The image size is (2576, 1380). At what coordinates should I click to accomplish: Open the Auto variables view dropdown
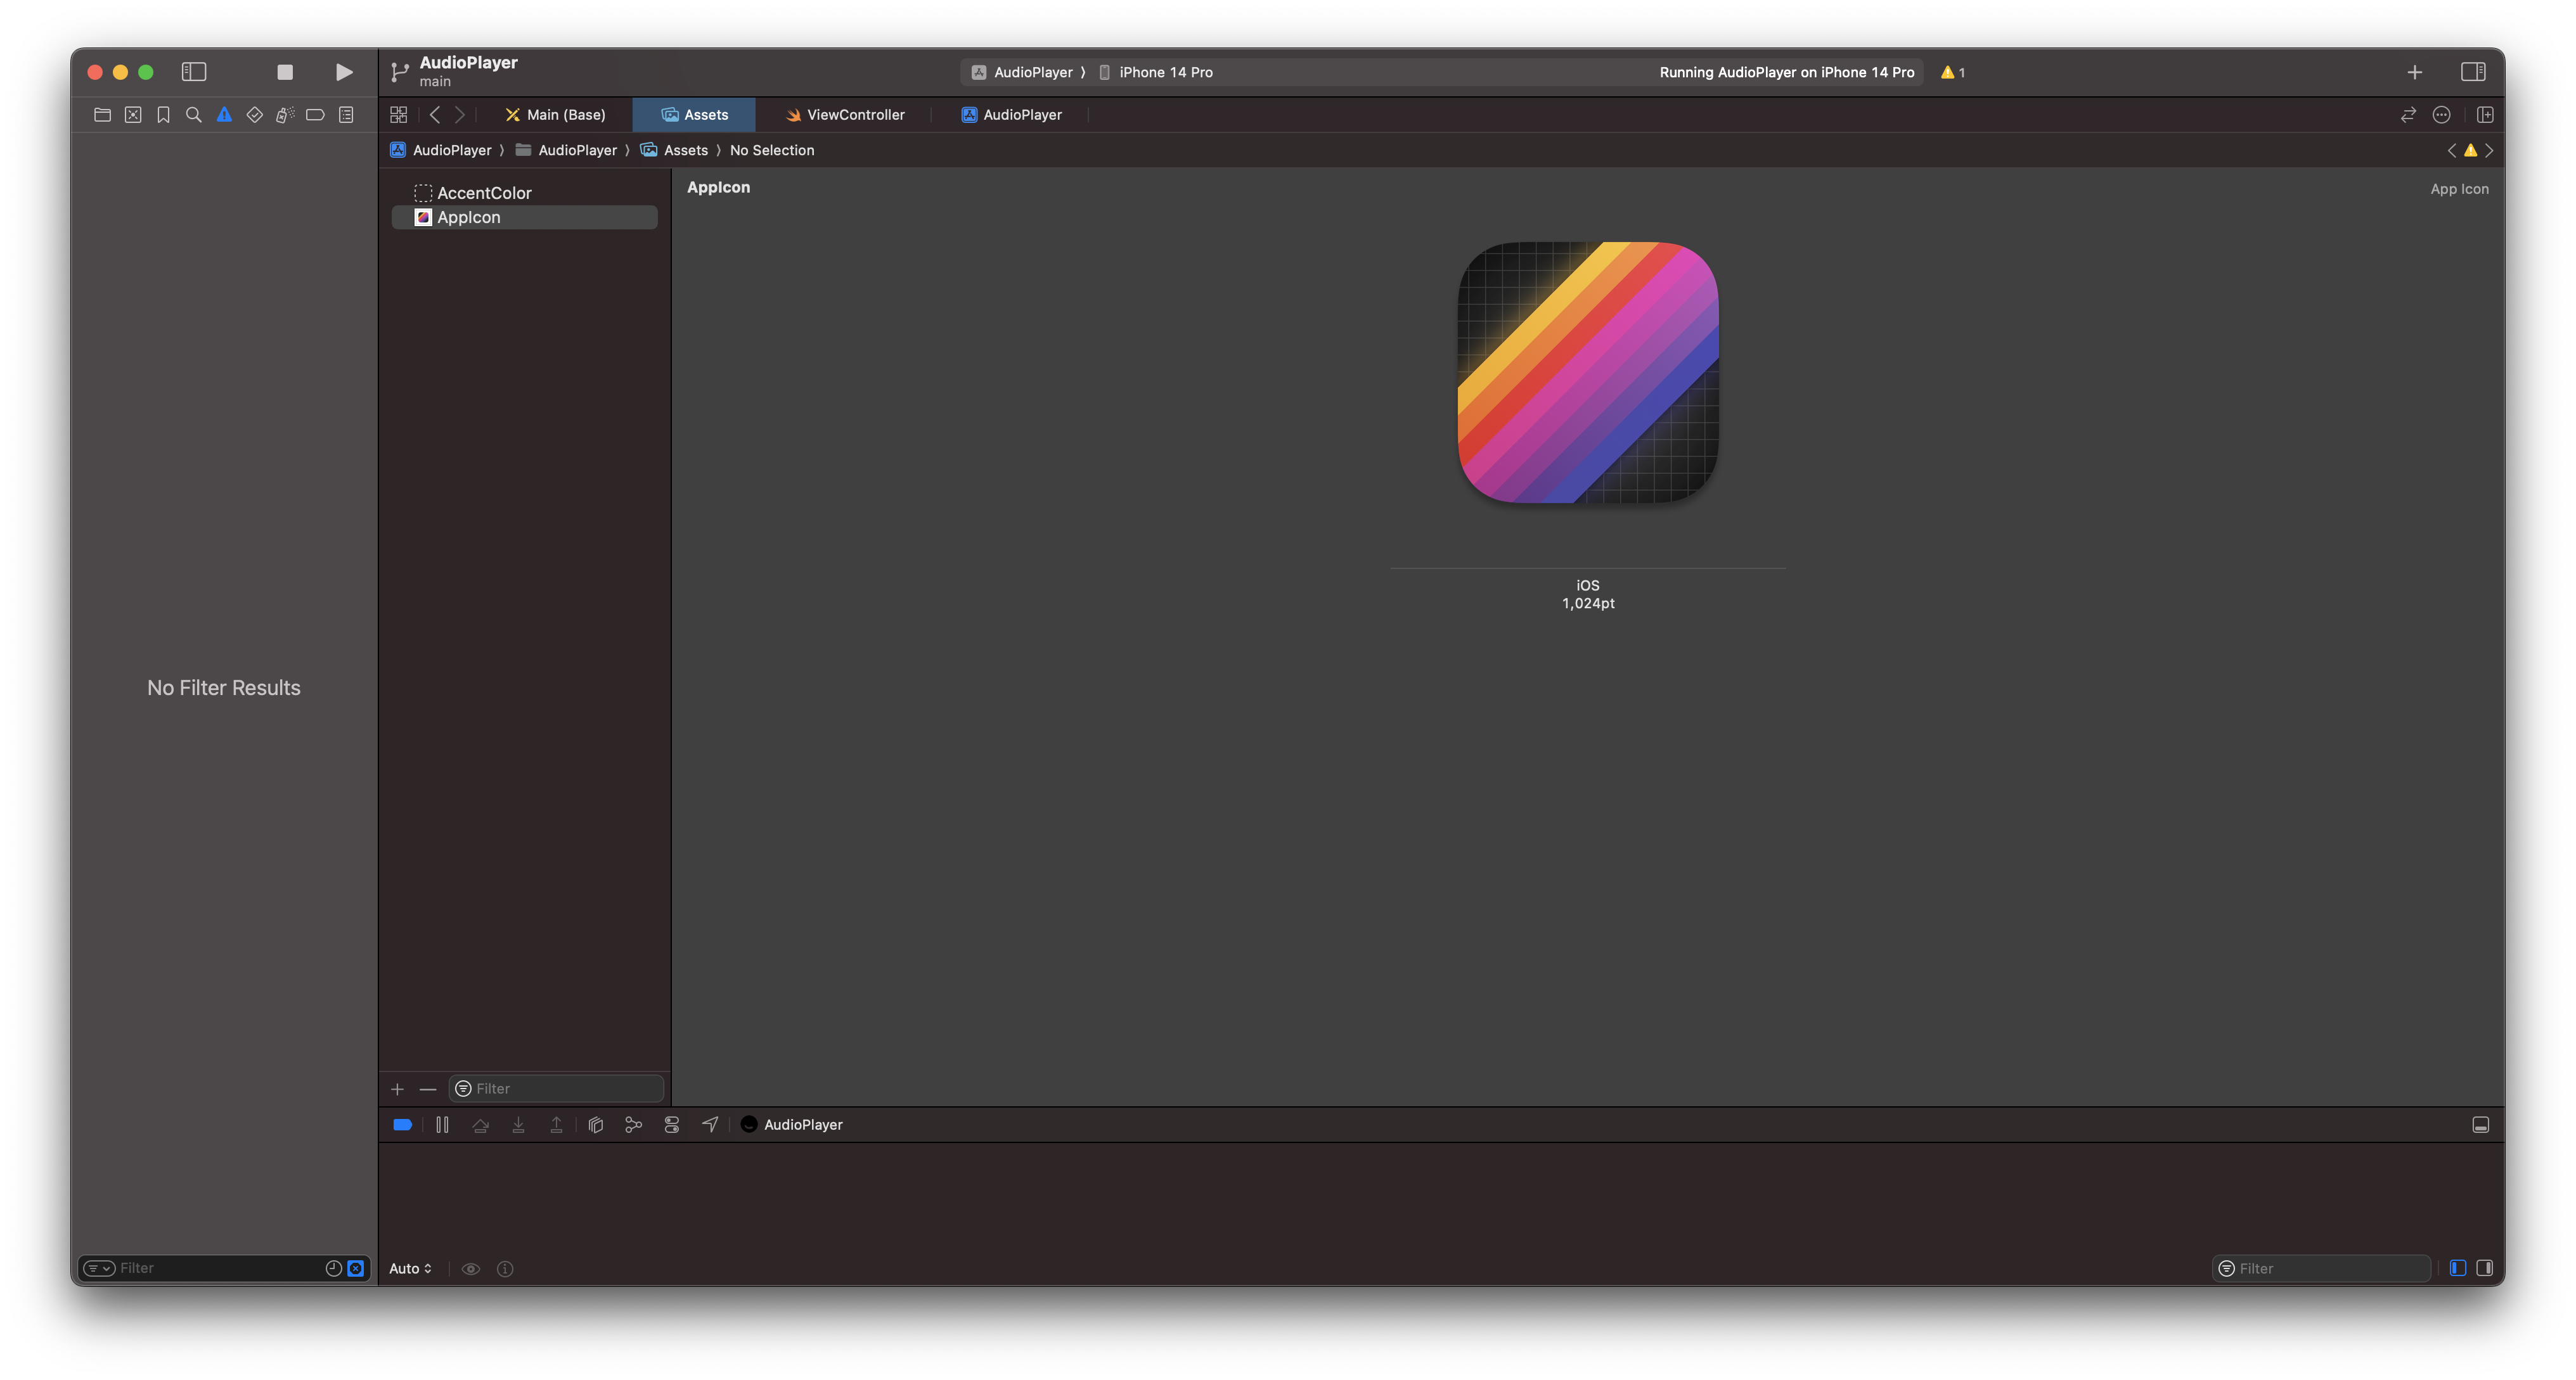[410, 1269]
